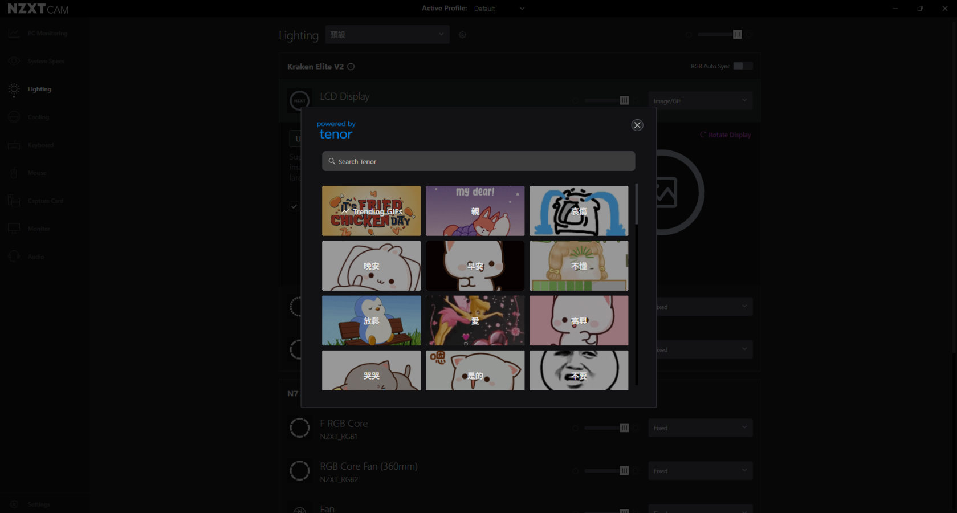Select the Trending GIFs category thumbnail

pyautogui.click(x=371, y=211)
